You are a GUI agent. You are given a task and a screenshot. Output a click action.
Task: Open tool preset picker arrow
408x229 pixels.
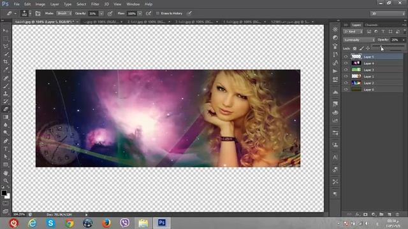(15, 13)
